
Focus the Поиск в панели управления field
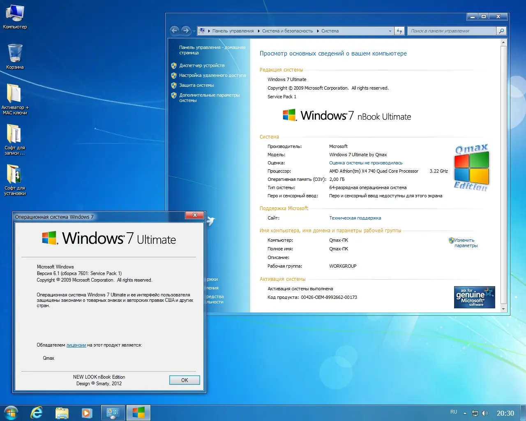(452, 31)
